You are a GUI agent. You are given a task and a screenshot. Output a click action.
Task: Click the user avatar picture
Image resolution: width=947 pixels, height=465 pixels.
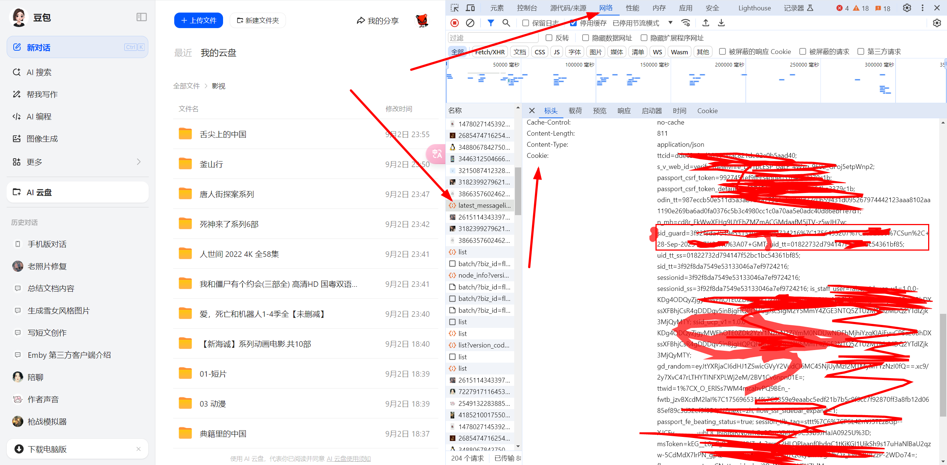tap(422, 20)
